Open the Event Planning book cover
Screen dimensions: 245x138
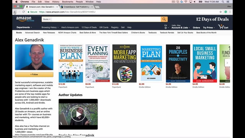tap(98, 63)
